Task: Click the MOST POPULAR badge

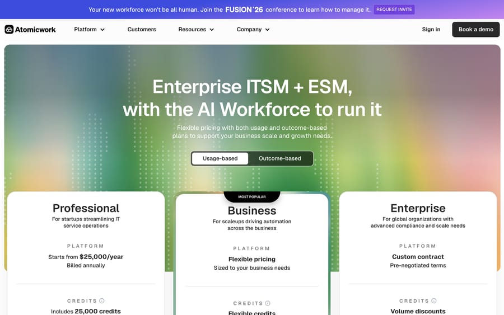Action: [x=252, y=197]
